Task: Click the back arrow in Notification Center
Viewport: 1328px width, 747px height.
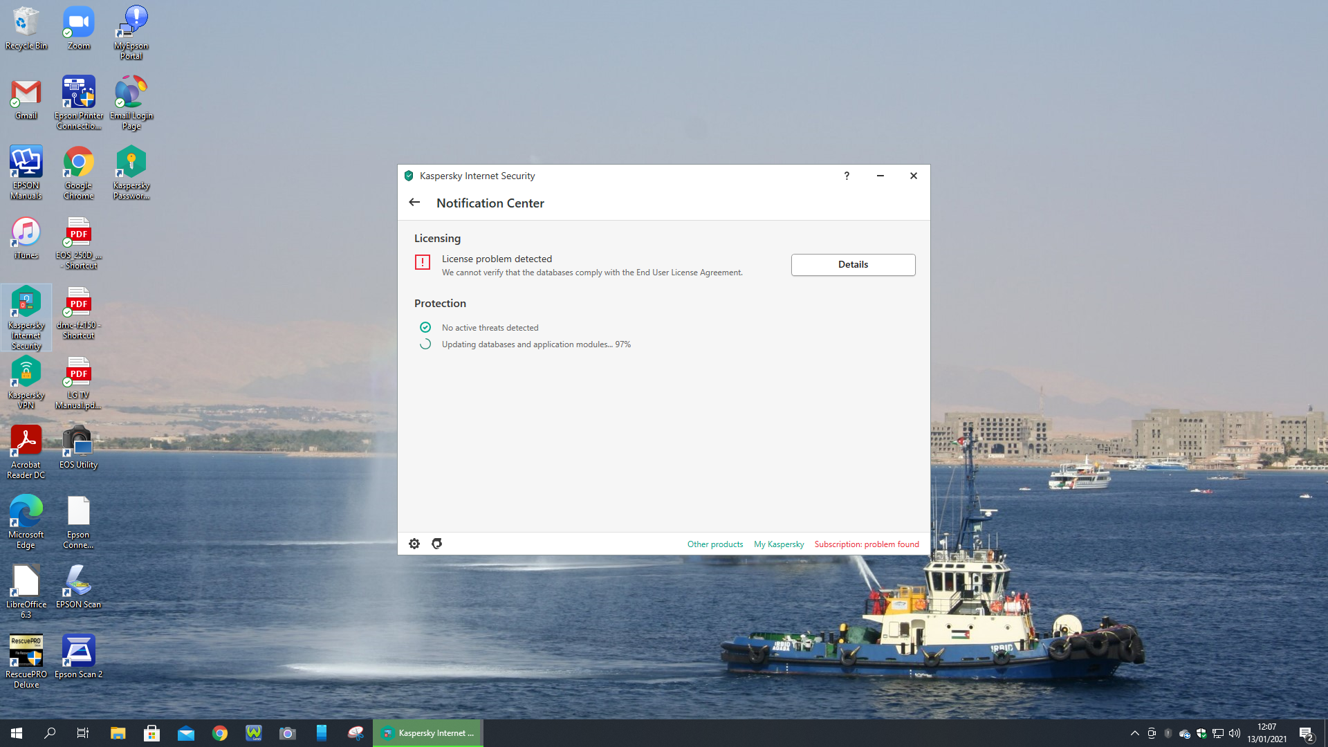Action: click(414, 203)
